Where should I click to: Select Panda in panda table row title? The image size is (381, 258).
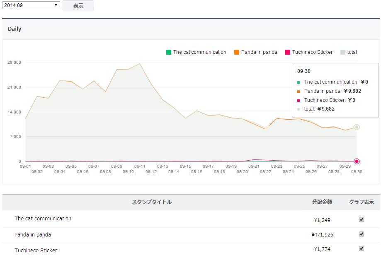(33, 235)
